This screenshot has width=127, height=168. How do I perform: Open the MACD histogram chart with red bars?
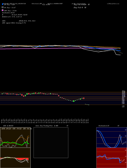click(x=15, y=158)
